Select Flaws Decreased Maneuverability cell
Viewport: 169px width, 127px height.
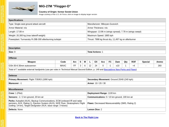tap(126, 103)
